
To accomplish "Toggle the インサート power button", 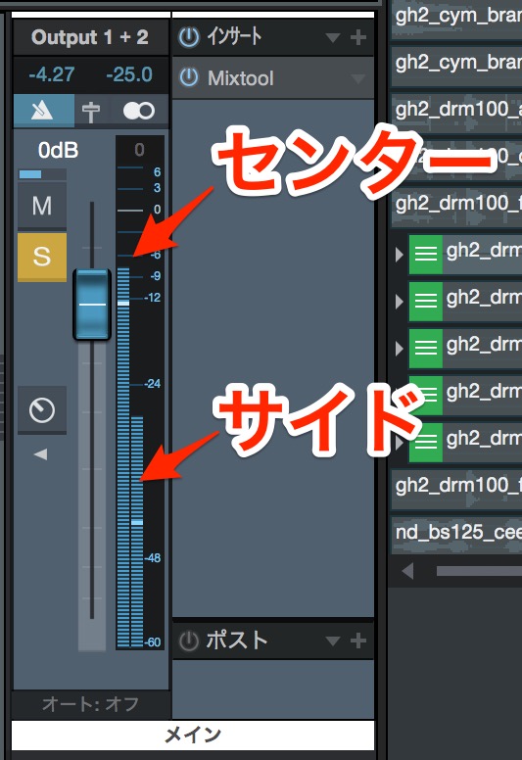I will click(189, 37).
